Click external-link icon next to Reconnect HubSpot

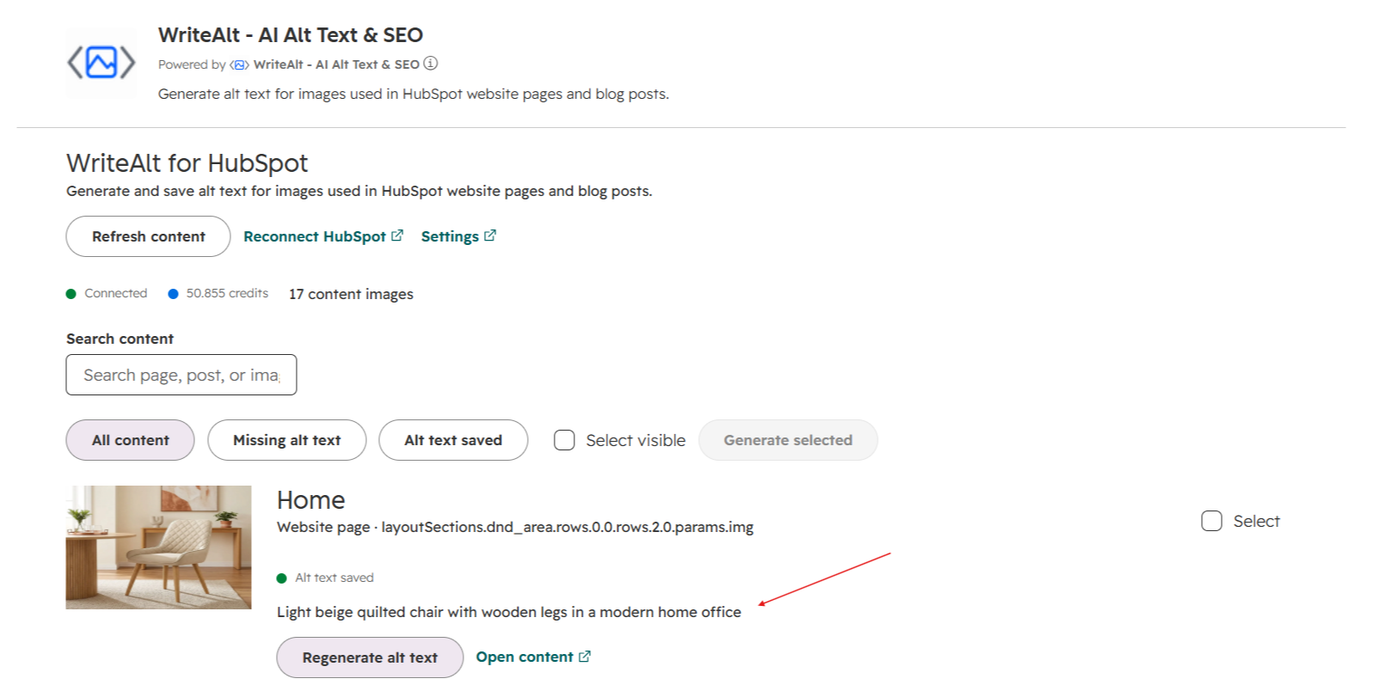pos(397,235)
